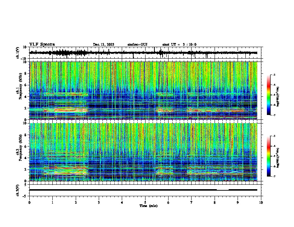
Task: Click the ch.1 color bar log(PSD) unit label
Action: pyautogui.click(x=278, y=97)
